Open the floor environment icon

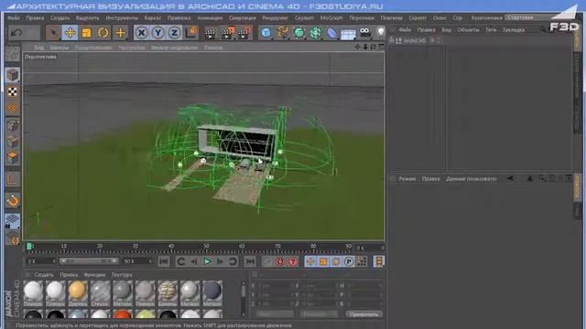point(348,34)
